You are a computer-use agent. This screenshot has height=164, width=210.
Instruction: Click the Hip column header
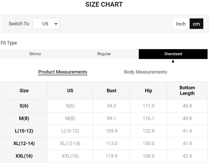point(148,91)
